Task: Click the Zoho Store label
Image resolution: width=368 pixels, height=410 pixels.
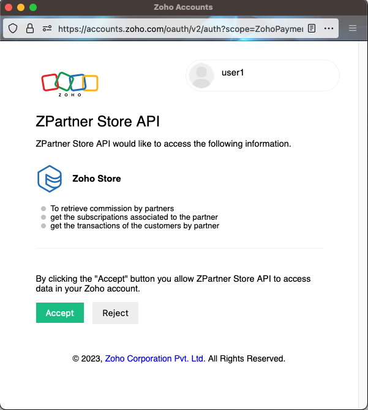Action: click(x=97, y=179)
